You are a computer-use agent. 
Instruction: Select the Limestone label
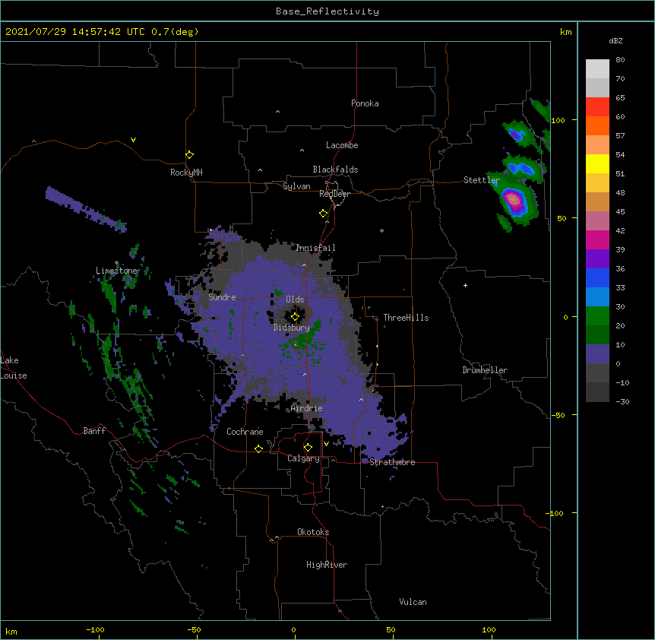[x=116, y=271]
